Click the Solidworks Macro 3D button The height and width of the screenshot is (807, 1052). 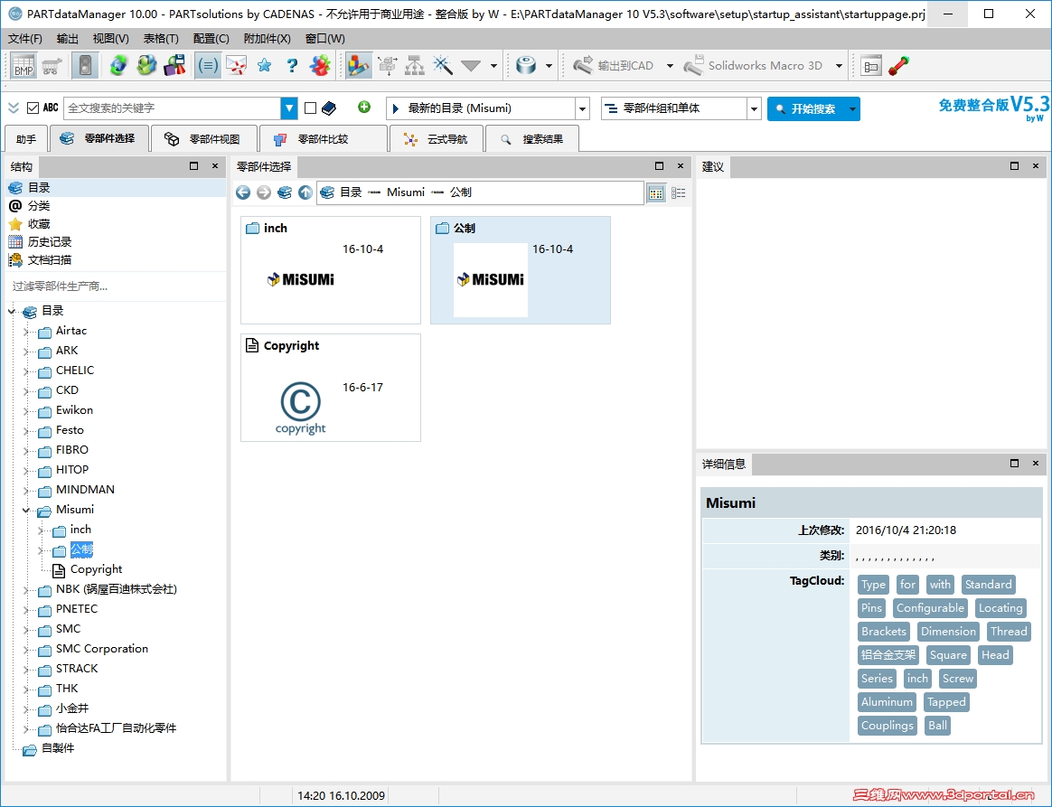[754, 66]
